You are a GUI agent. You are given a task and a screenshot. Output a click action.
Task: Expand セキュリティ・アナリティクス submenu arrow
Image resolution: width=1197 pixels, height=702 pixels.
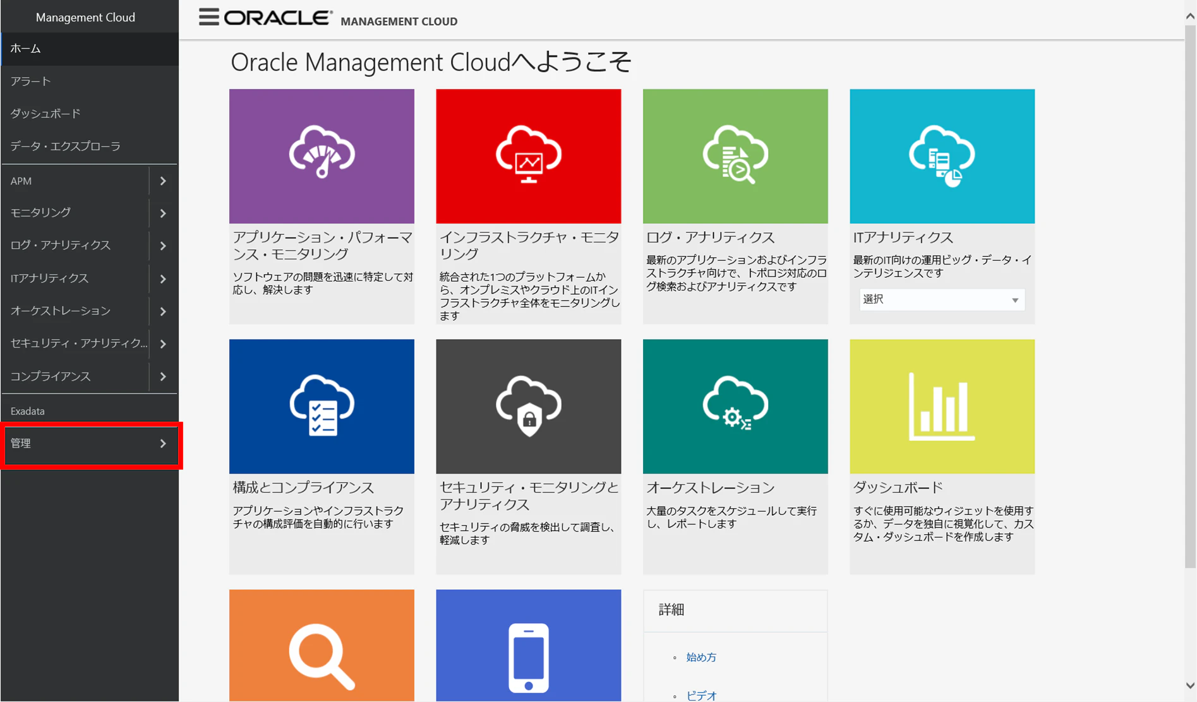pos(163,344)
